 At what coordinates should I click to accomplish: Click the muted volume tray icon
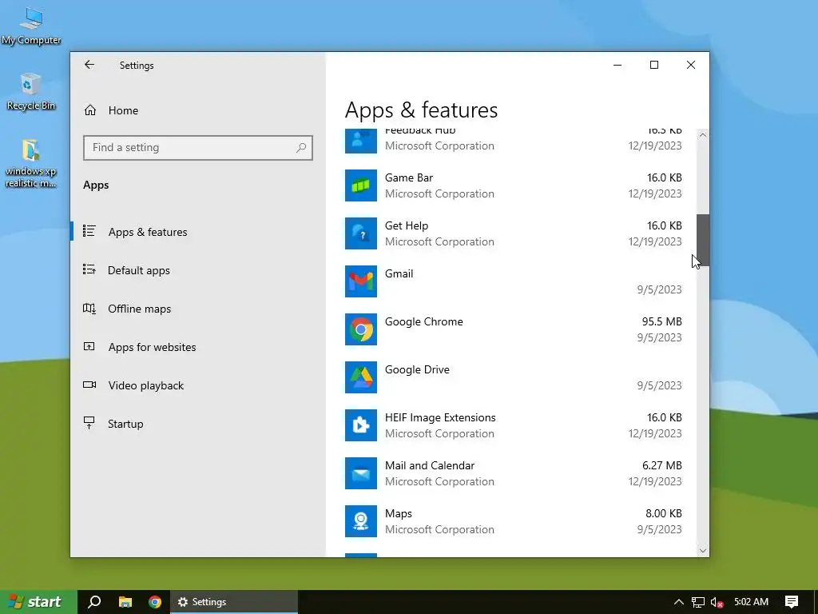tap(717, 602)
